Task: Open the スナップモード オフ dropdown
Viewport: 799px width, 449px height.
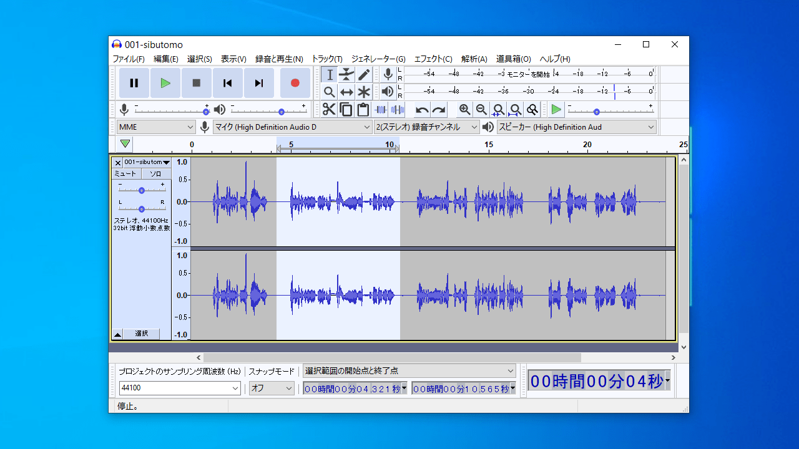Action: [x=272, y=388]
